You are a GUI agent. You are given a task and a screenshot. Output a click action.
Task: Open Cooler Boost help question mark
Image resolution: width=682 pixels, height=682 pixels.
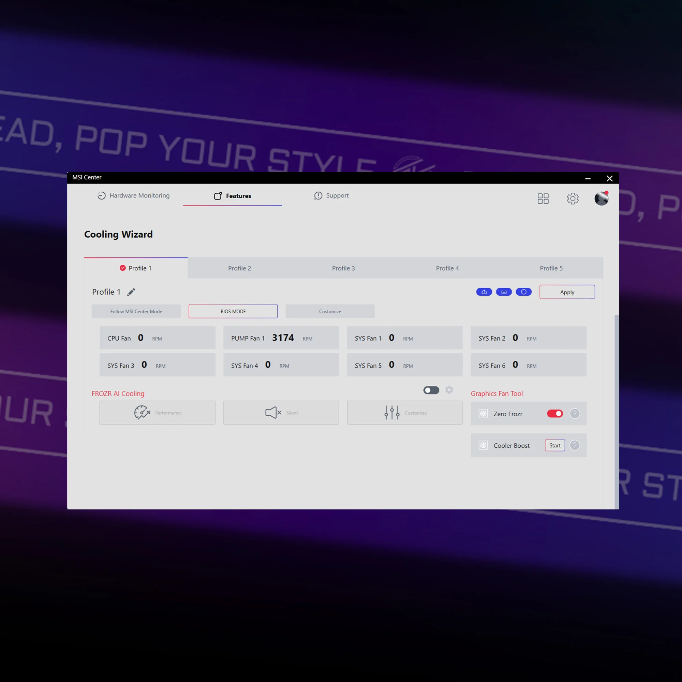(x=575, y=445)
